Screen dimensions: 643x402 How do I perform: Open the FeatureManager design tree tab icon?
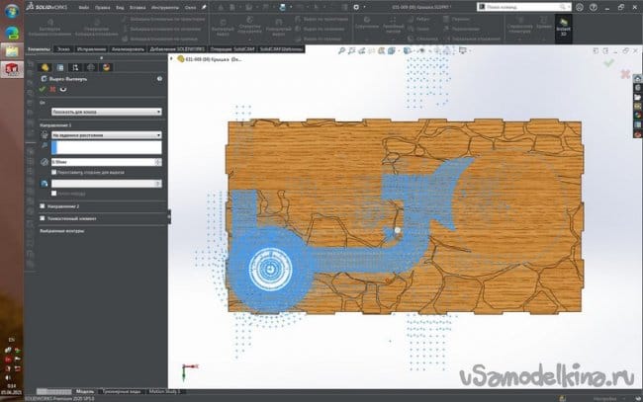click(x=45, y=67)
